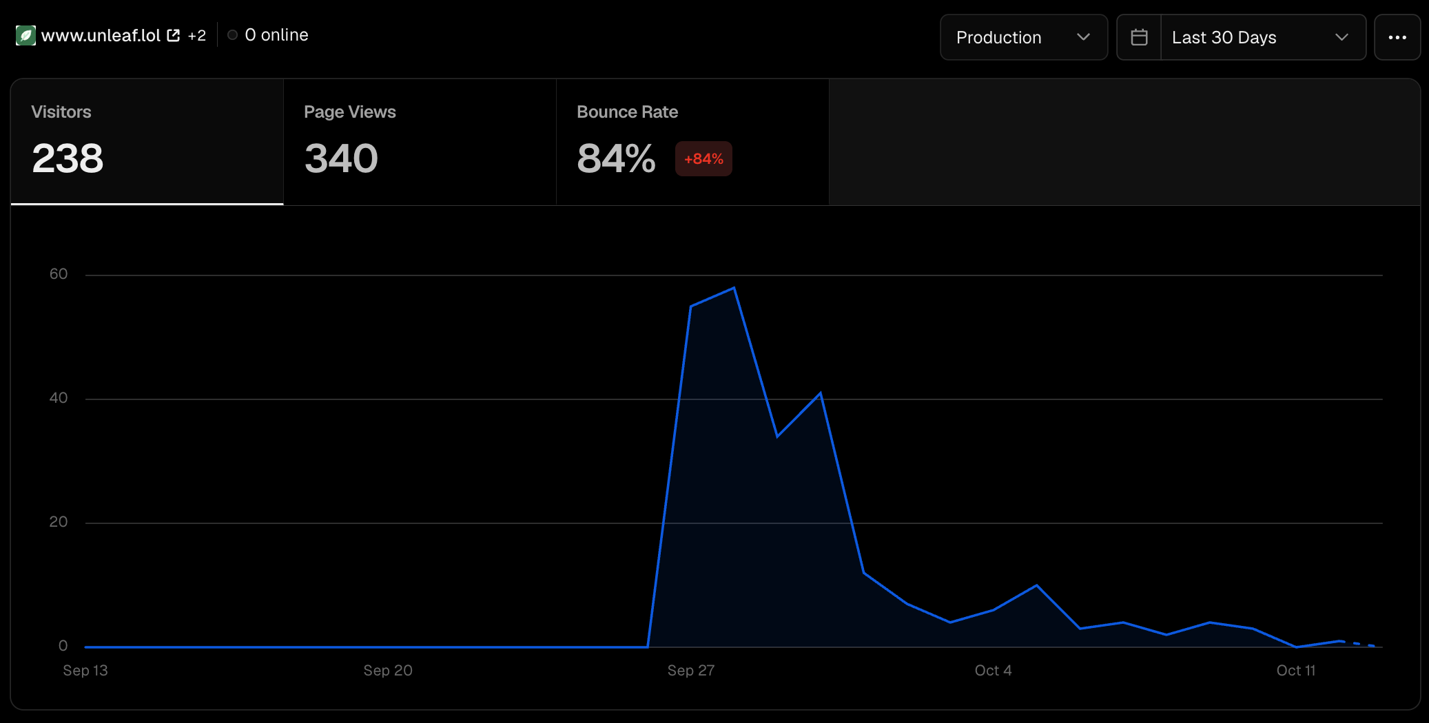
Task: Switch to the Bounce Rate tab
Action: point(692,142)
